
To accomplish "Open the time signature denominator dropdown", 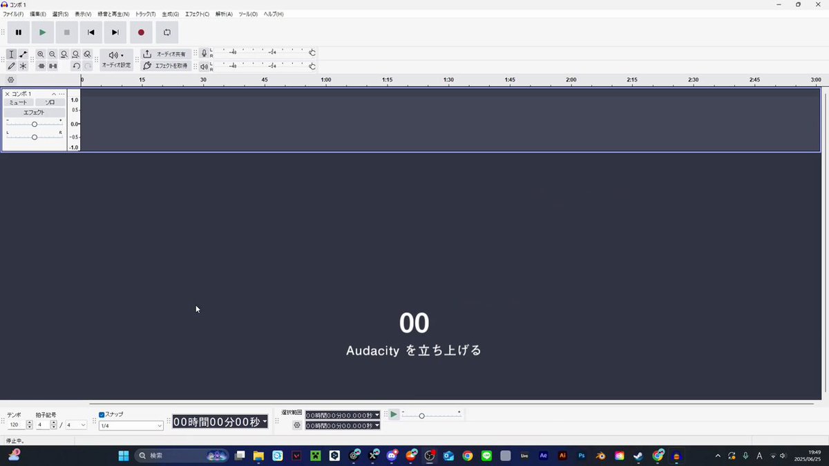I will click(76, 425).
